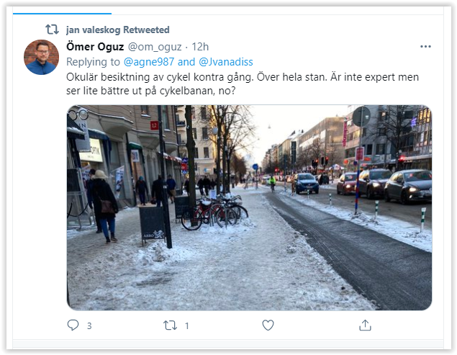Open the @om_oguz handle
The image size is (457, 355).
(155, 47)
